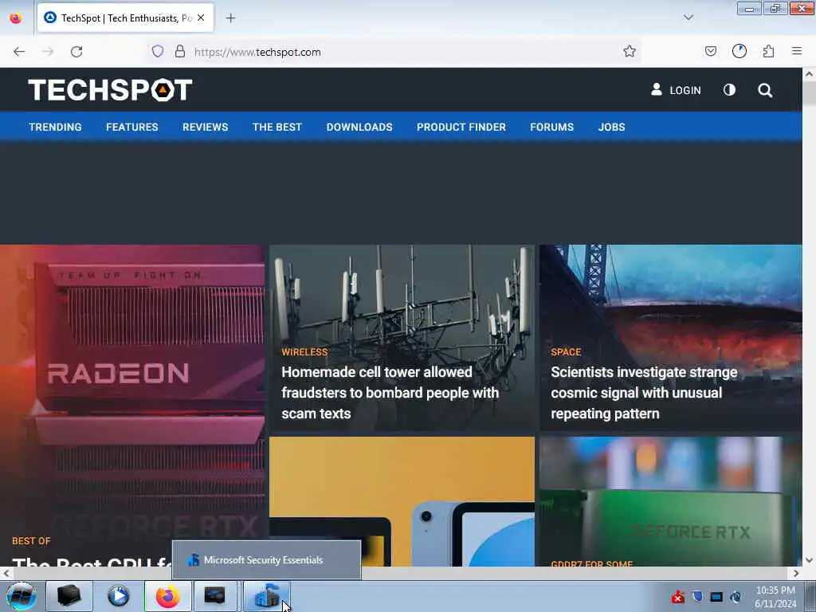Open the Firefox hamburger menu
This screenshot has height=612, width=816.
(x=797, y=51)
